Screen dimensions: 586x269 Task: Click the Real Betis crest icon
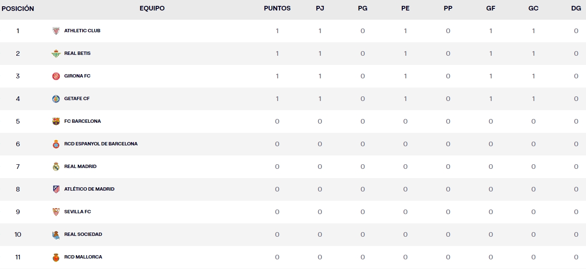(56, 53)
